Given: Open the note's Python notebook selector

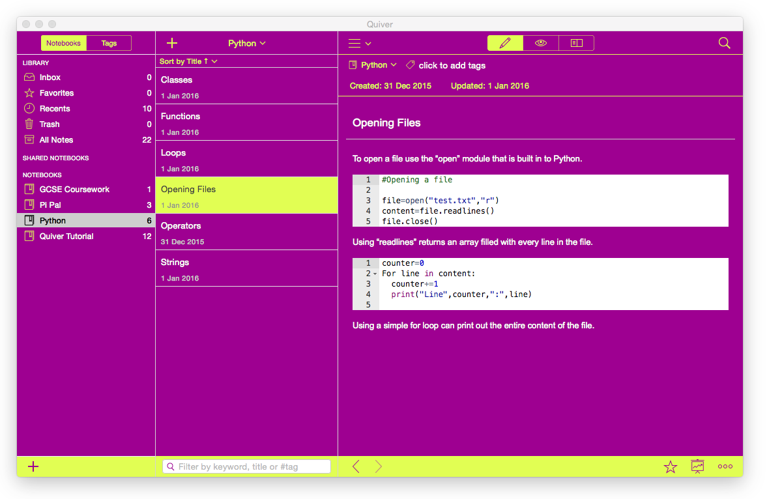Looking at the screenshot, I should pyautogui.click(x=379, y=65).
